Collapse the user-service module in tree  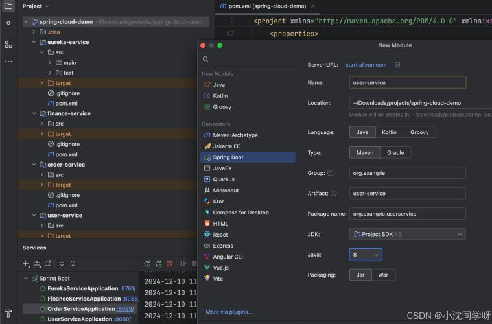(x=34, y=216)
